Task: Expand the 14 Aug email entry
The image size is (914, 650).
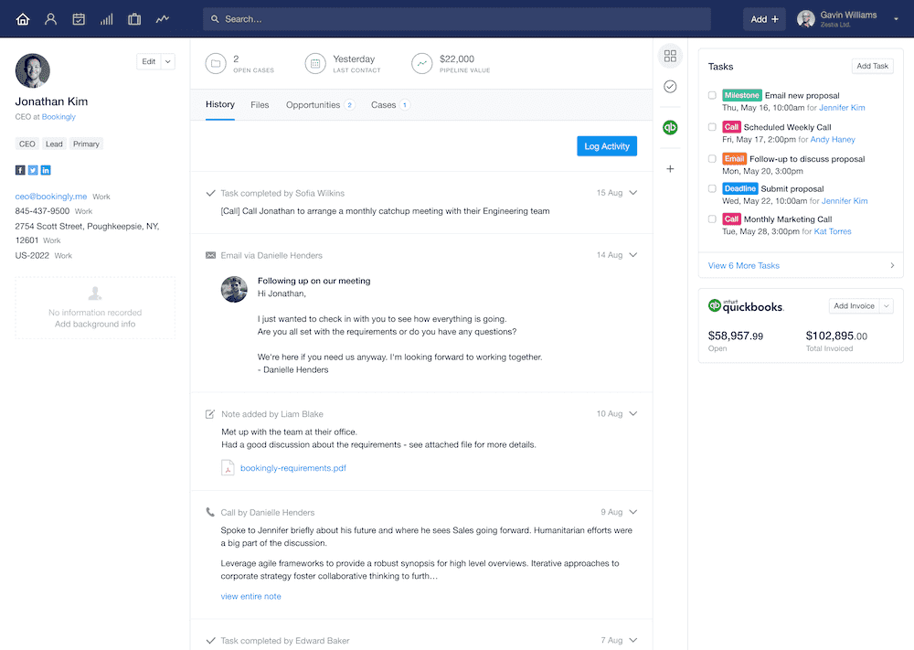Action: [633, 255]
